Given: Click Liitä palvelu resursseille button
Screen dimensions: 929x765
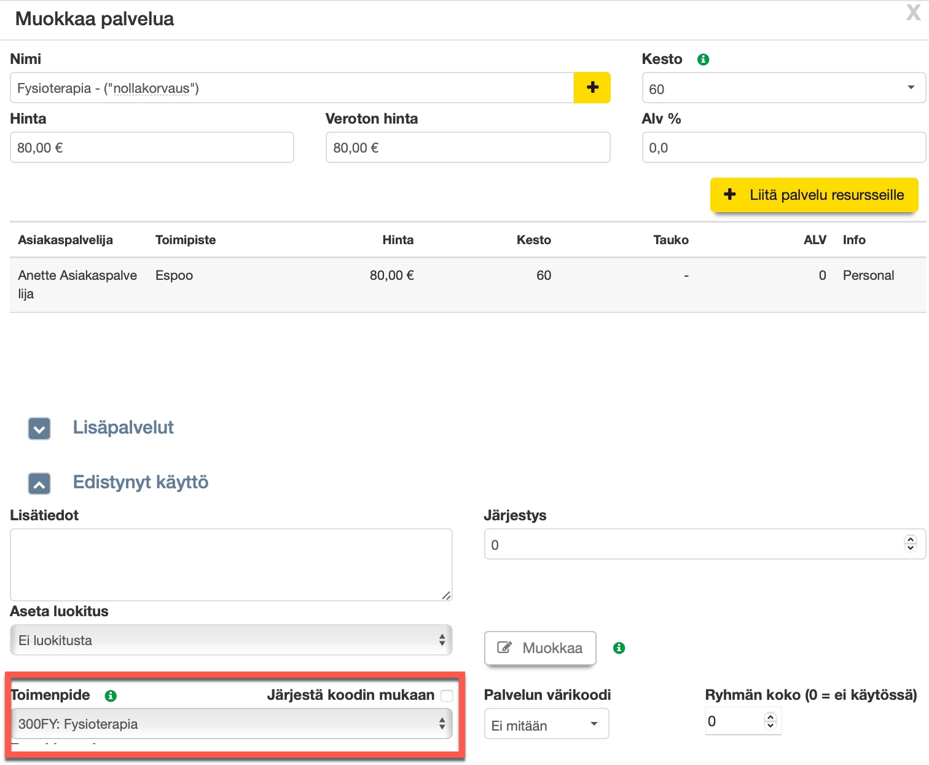Looking at the screenshot, I should pyautogui.click(x=813, y=195).
